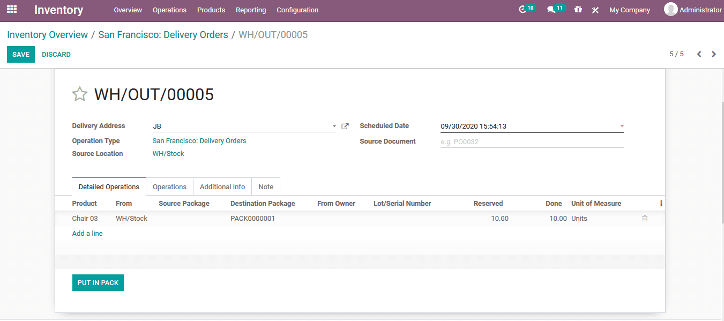This screenshot has height=321, width=724.
Task: Click Add a line under Chair 03
Action: point(87,233)
